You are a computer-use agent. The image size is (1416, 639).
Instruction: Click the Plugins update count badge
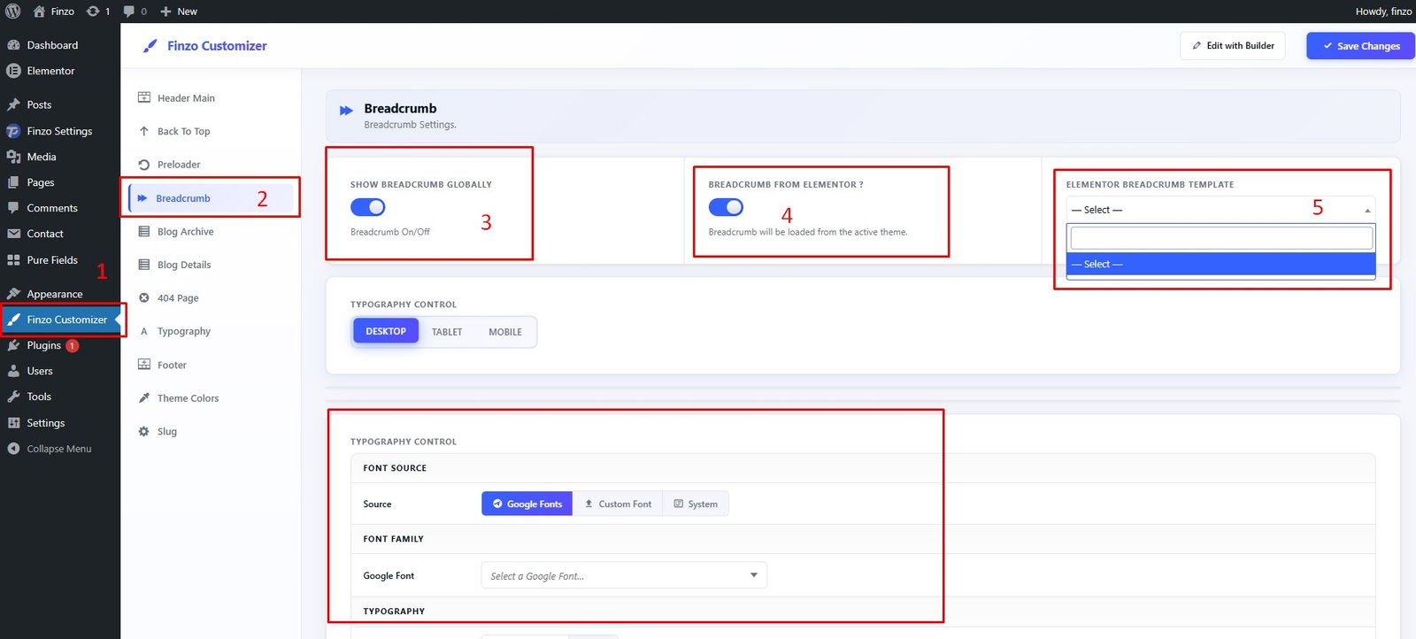[73, 346]
